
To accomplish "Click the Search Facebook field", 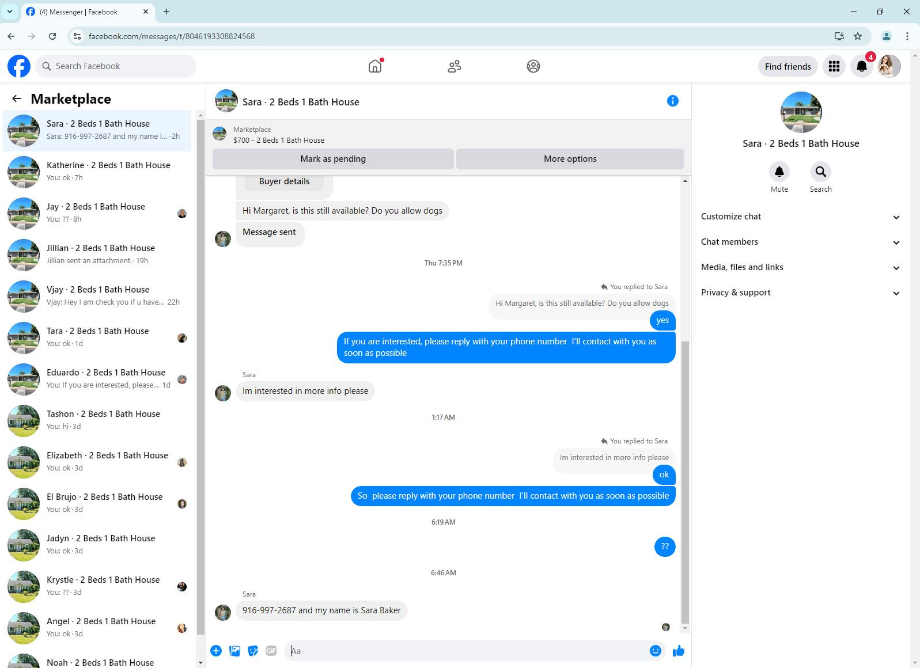I will pyautogui.click(x=116, y=66).
